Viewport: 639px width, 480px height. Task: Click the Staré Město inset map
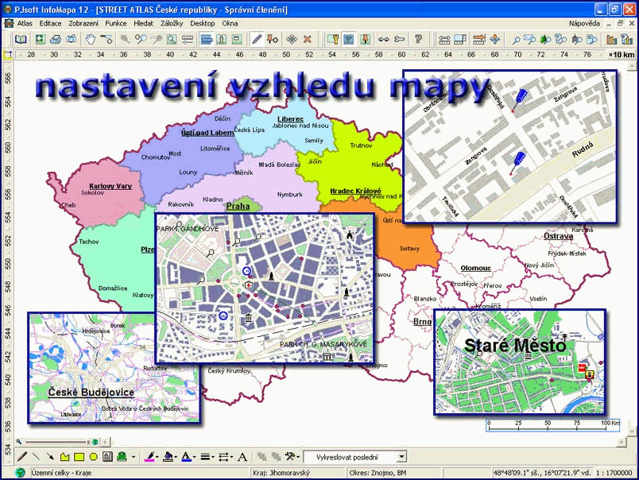[x=520, y=362]
